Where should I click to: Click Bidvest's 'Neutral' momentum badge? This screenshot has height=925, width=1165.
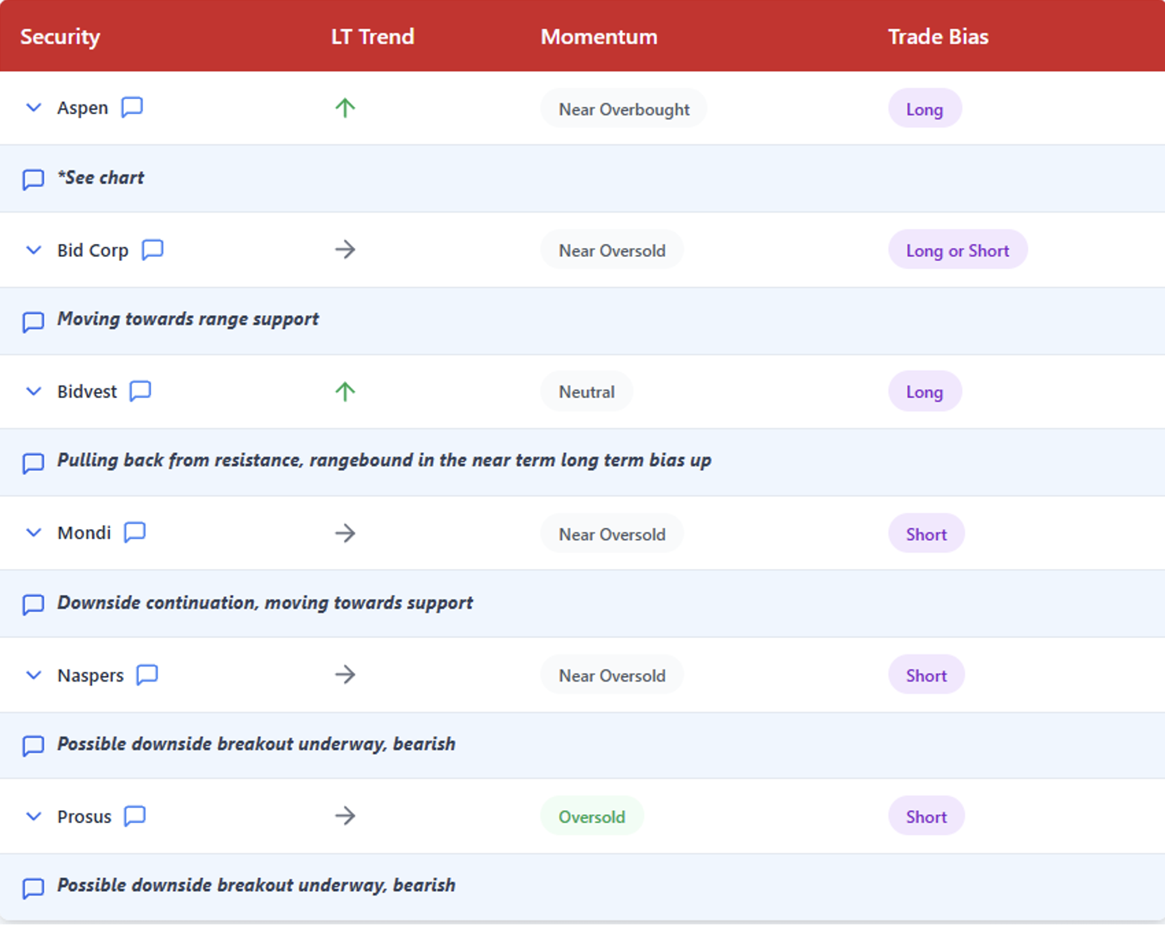(586, 391)
